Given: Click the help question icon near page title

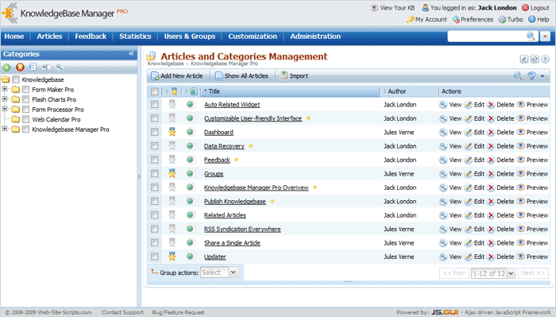Looking at the screenshot, I should (546, 60).
